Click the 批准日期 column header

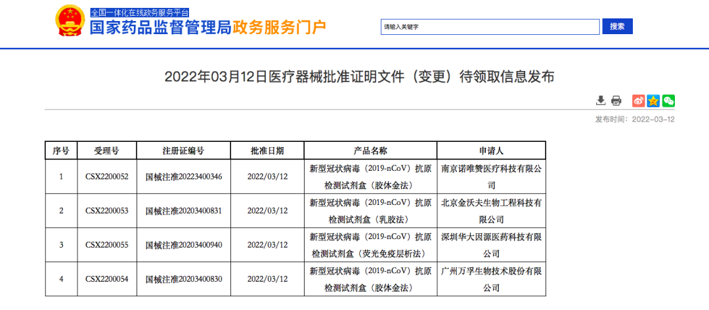pos(267,150)
